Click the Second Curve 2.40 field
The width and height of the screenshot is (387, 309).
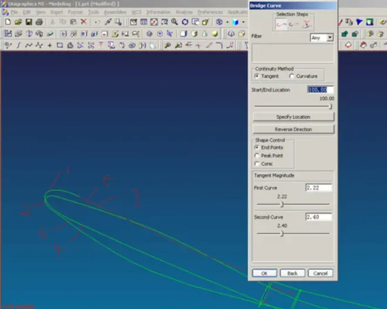(318, 217)
